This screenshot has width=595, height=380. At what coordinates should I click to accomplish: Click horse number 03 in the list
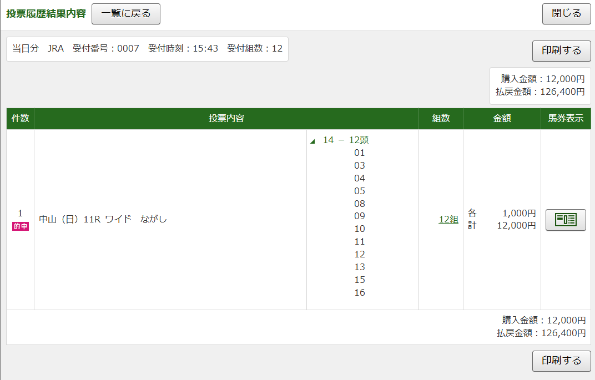tap(359, 166)
